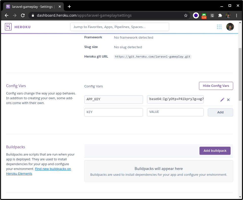Open the user avatar account menu
Image resolution: width=243 pixels, height=200 pixels.
click(230, 27)
